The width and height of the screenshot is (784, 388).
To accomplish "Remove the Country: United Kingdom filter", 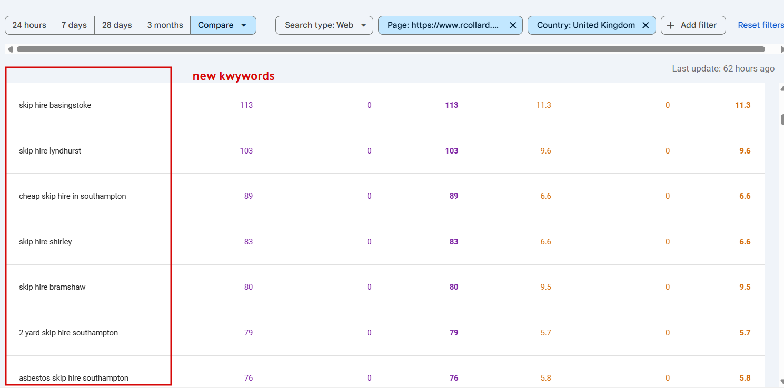I will (x=646, y=25).
